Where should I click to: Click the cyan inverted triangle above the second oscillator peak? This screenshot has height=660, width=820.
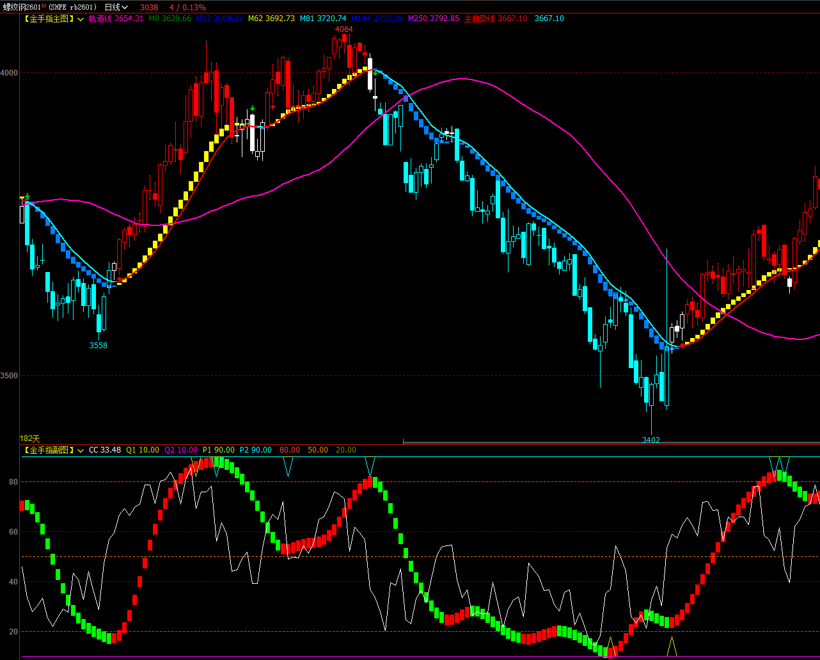370,466
